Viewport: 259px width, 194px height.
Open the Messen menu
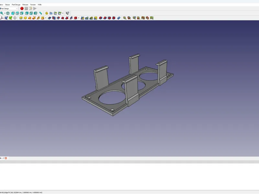pos(25,5)
